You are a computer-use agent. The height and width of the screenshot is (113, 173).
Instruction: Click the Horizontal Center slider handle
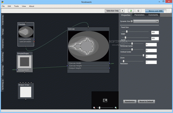132,44
